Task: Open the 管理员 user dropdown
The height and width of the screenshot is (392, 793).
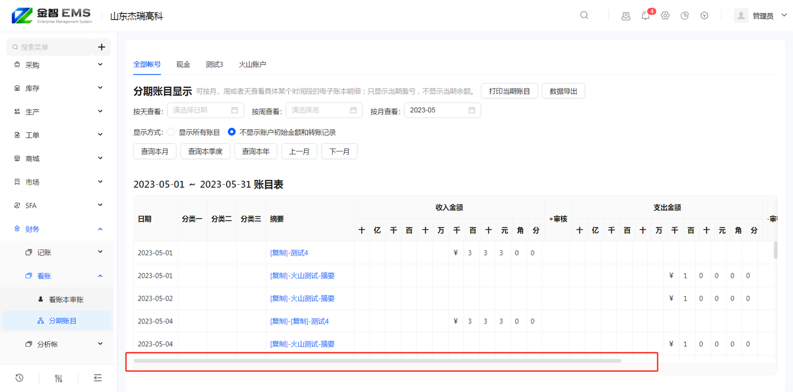Action: pos(761,16)
